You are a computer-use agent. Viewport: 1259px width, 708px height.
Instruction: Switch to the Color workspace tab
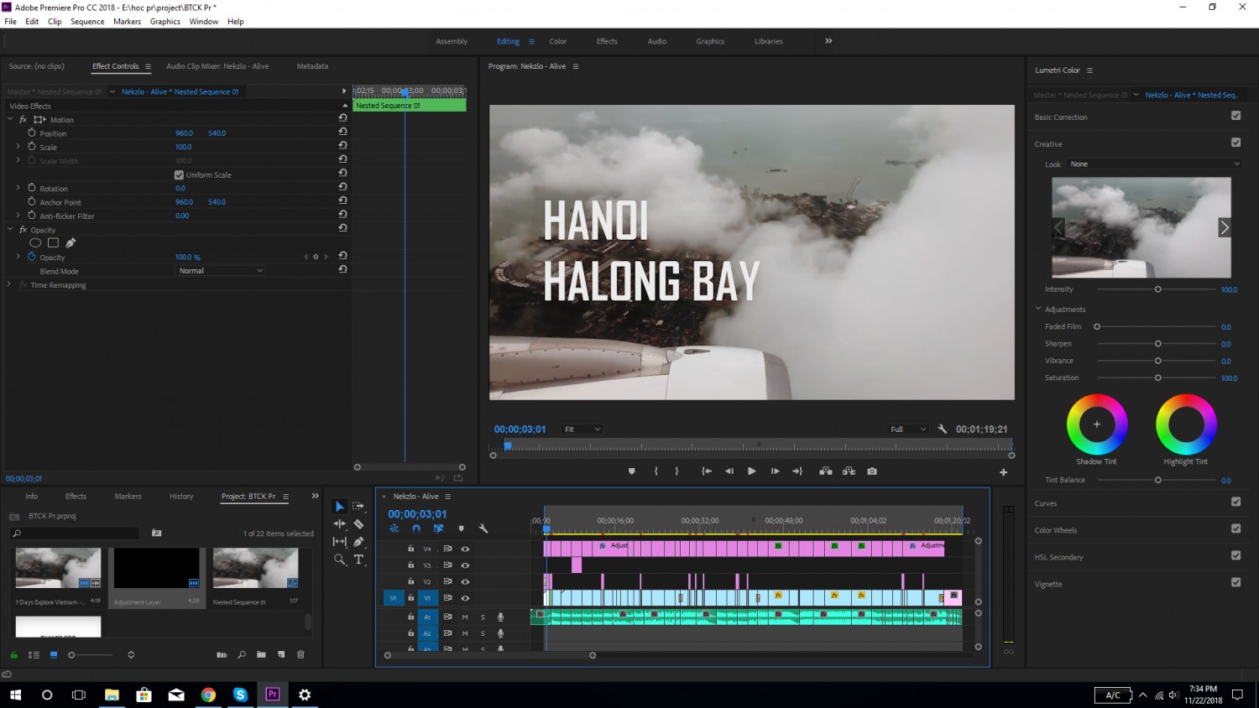tap(558, 41)
